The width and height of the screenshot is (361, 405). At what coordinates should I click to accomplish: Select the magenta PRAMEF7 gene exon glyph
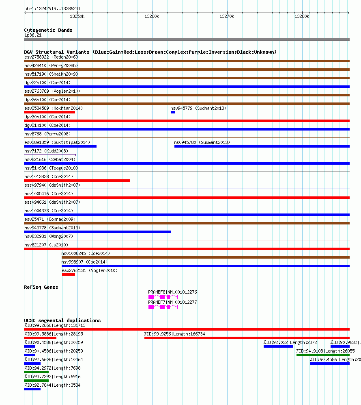(163, 307)
